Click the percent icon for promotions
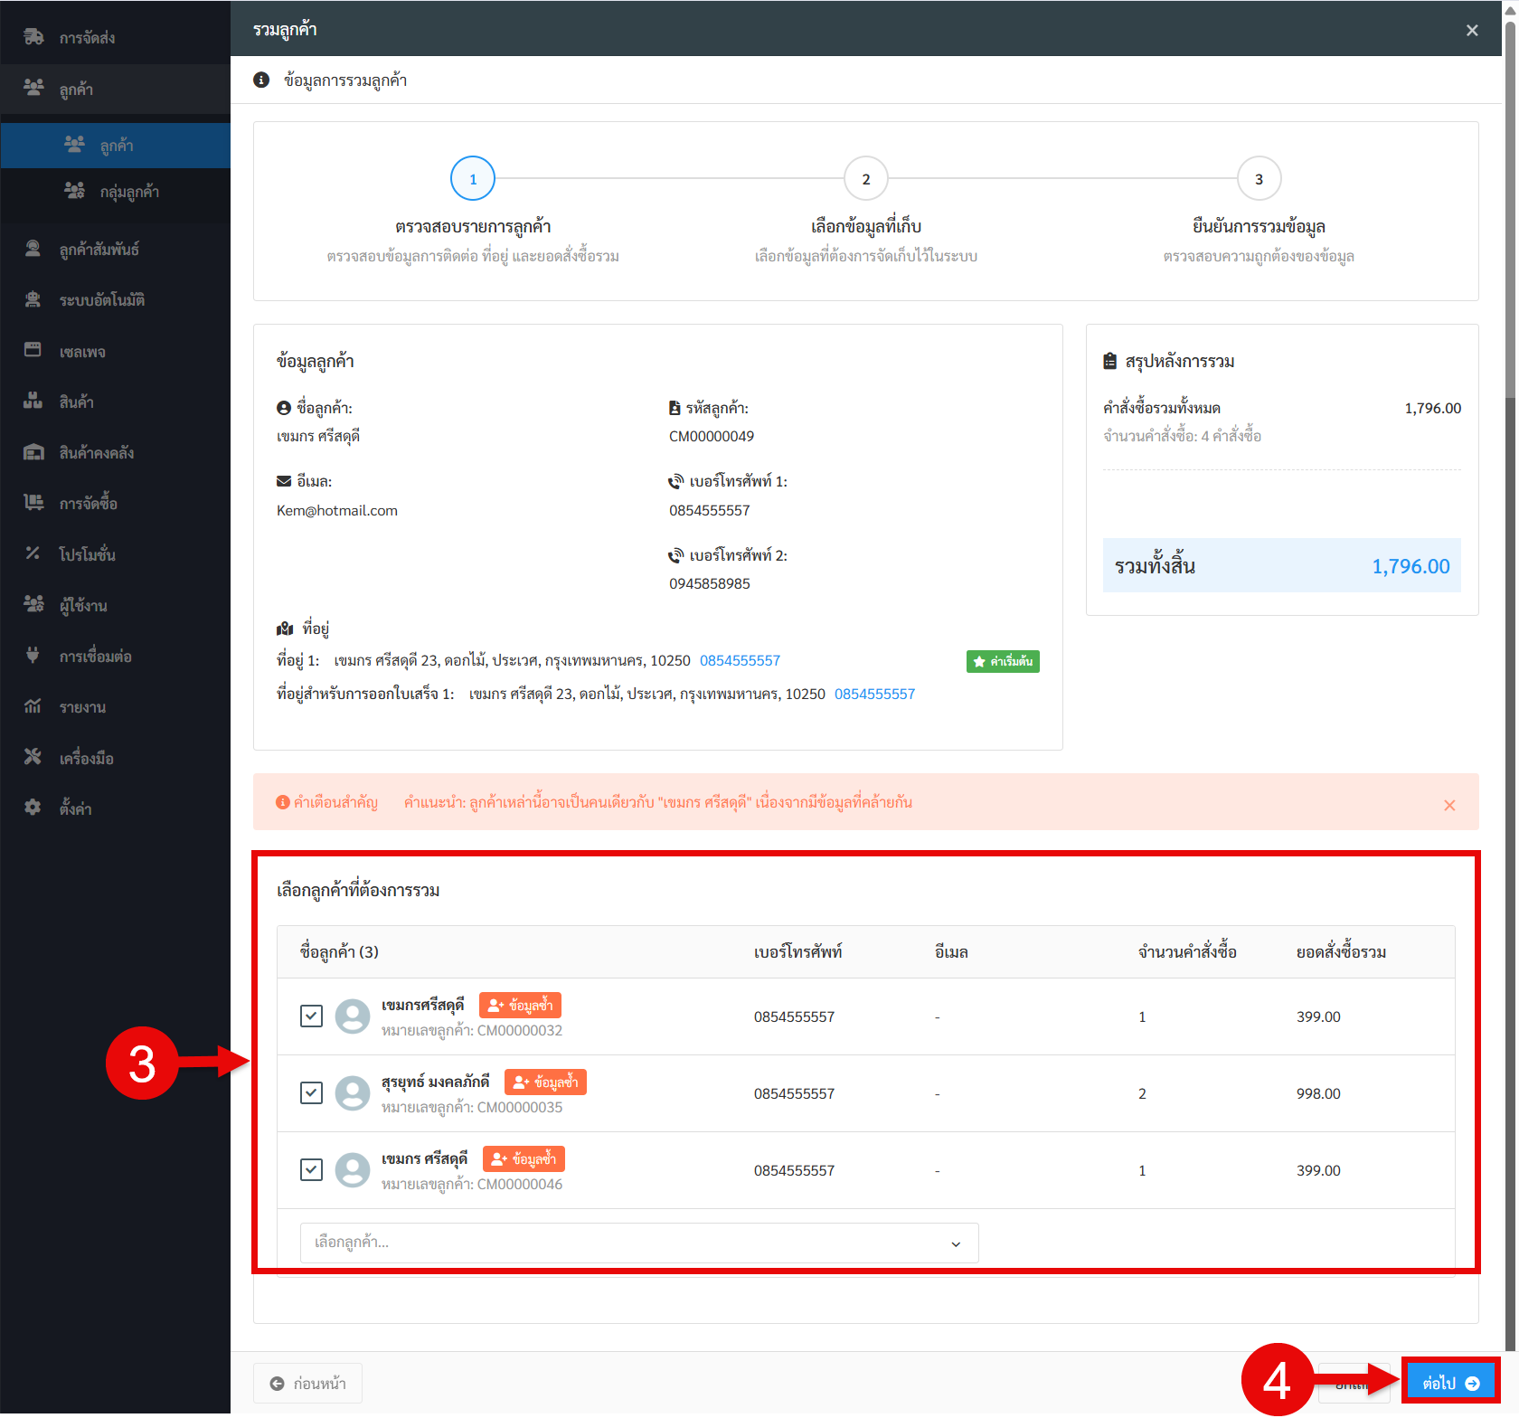 (33, 553)
